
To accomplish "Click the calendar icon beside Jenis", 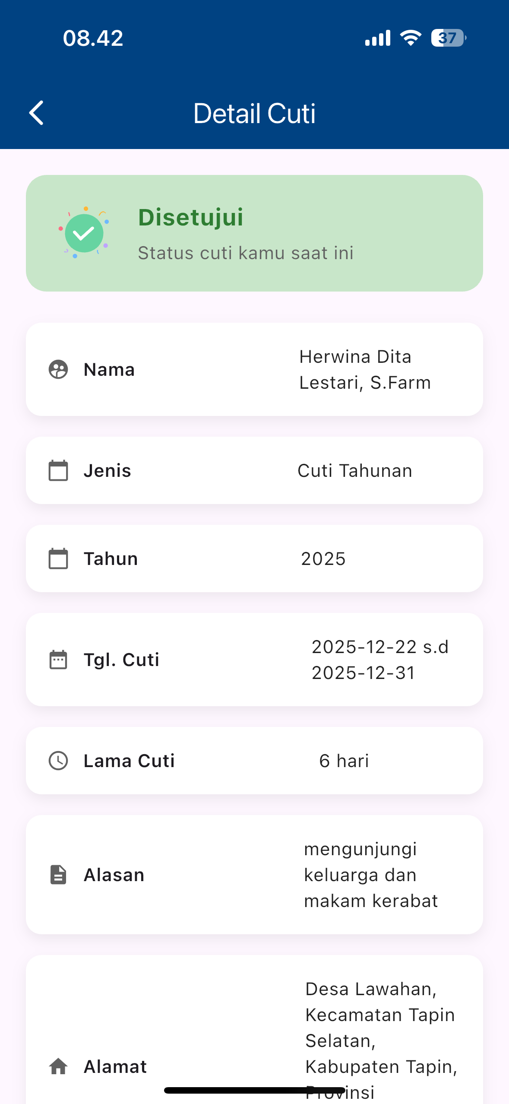I will point(58,470).
